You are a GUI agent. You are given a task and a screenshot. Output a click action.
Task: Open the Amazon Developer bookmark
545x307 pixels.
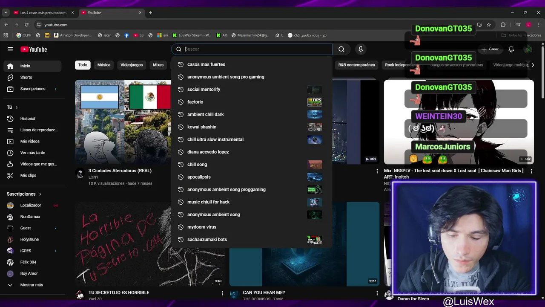click(72, 35)
